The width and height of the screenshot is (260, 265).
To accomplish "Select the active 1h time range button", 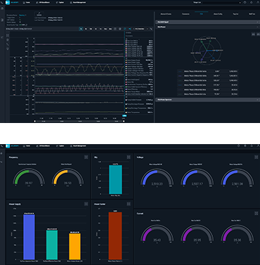I will click(81, 29).
